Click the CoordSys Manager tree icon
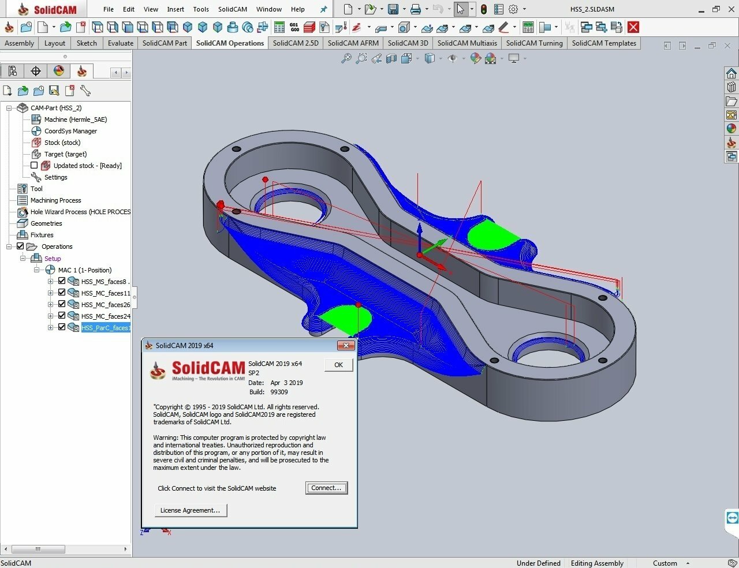The image size is (739, 568). [x=36, y=131]
